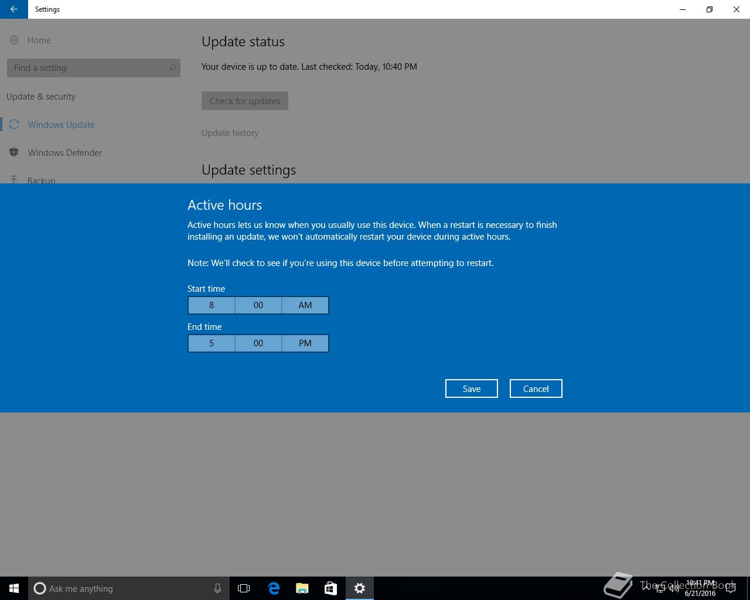750x600 pixels.
Task: Open the Home settings gear icon
Action: click(14, 40)
